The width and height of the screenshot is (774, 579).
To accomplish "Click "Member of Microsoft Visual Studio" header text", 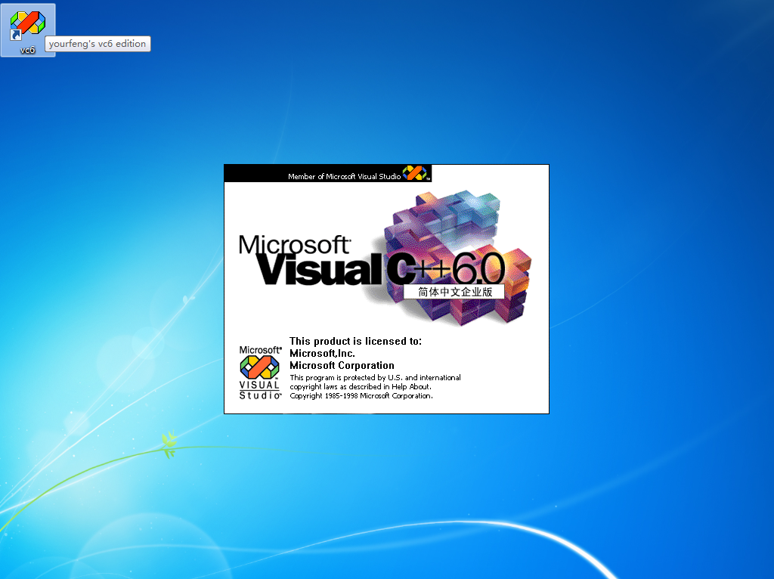I will tap(344, 177).
